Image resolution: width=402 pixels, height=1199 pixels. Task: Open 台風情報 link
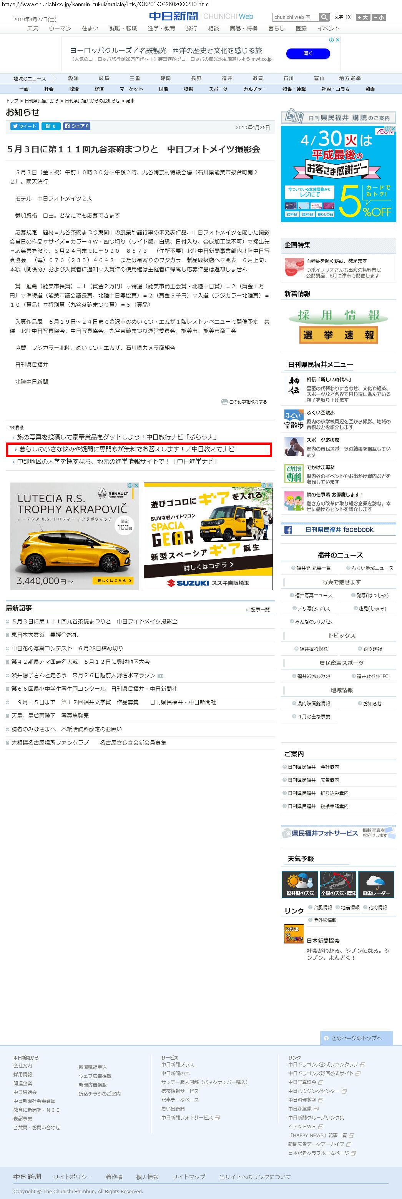click(322, 907)
